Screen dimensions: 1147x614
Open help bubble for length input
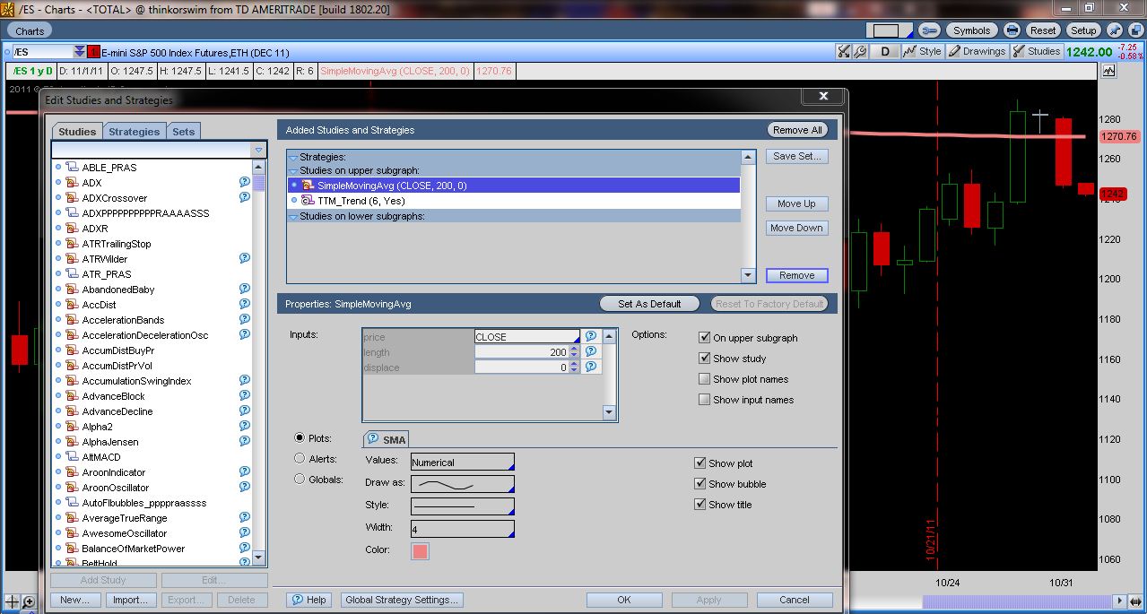click(590, 351)
